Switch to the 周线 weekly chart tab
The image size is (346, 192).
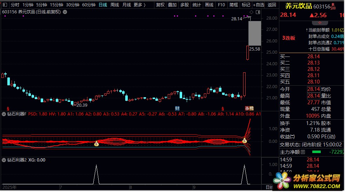coord(115,5)
